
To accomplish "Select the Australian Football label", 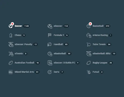I will pos(25,63).
